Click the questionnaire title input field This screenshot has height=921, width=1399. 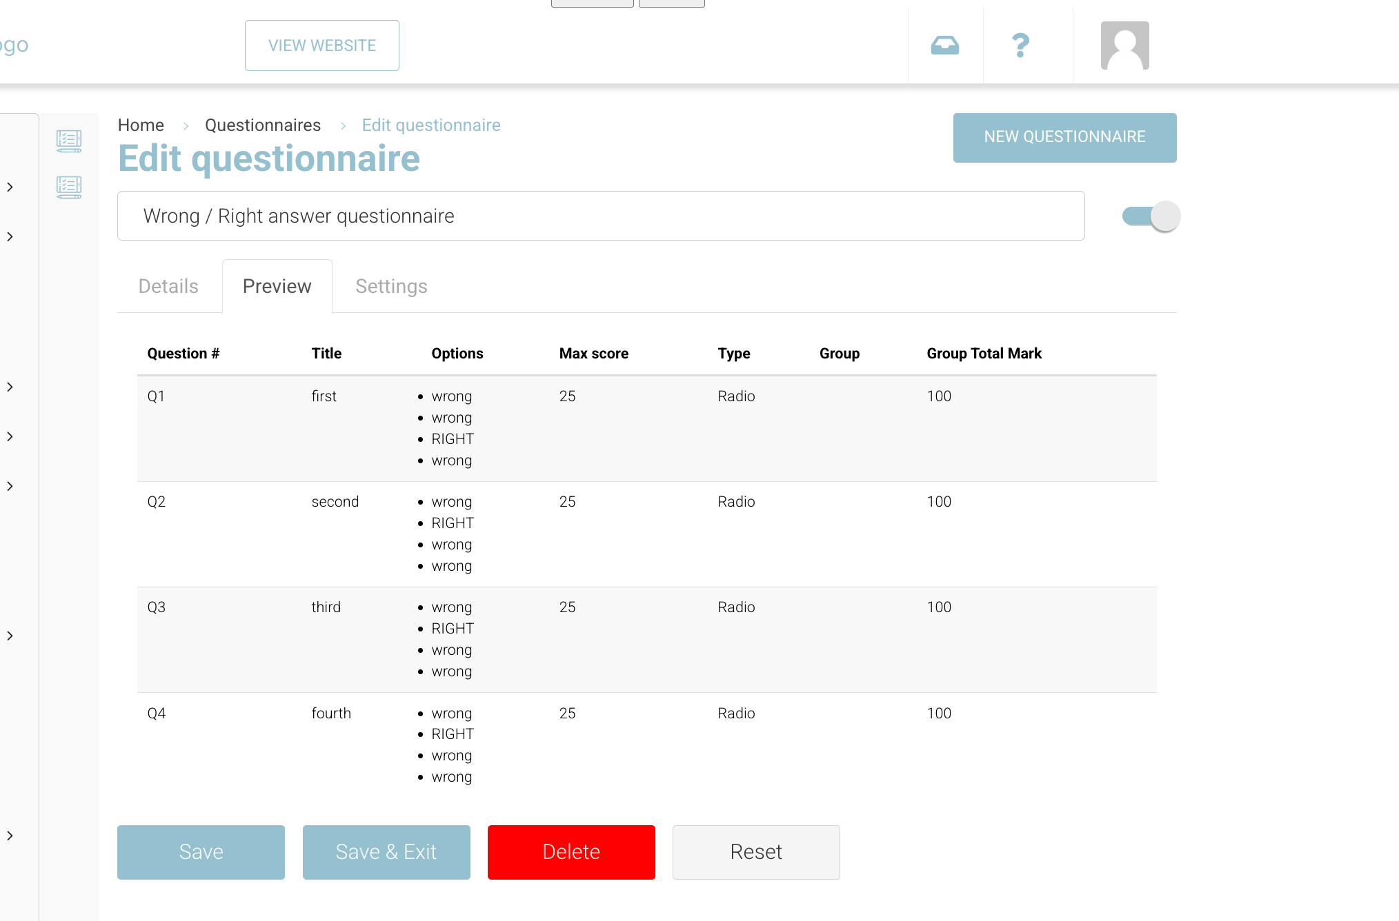tap(600, 216)
